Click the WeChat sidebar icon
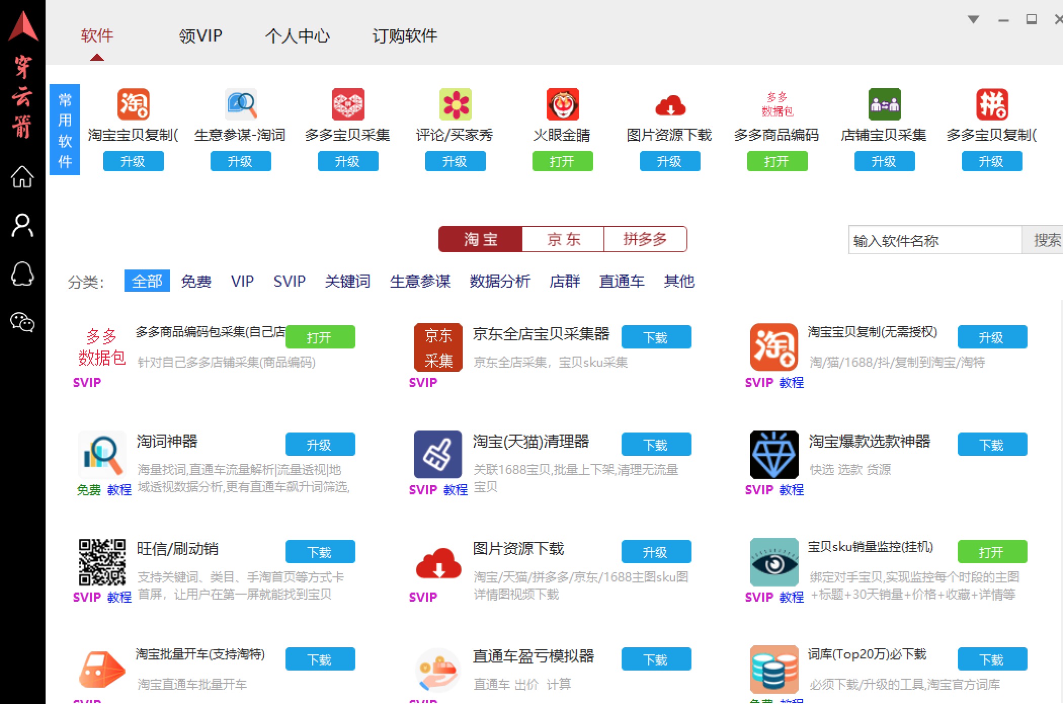 tap(22, 322)
